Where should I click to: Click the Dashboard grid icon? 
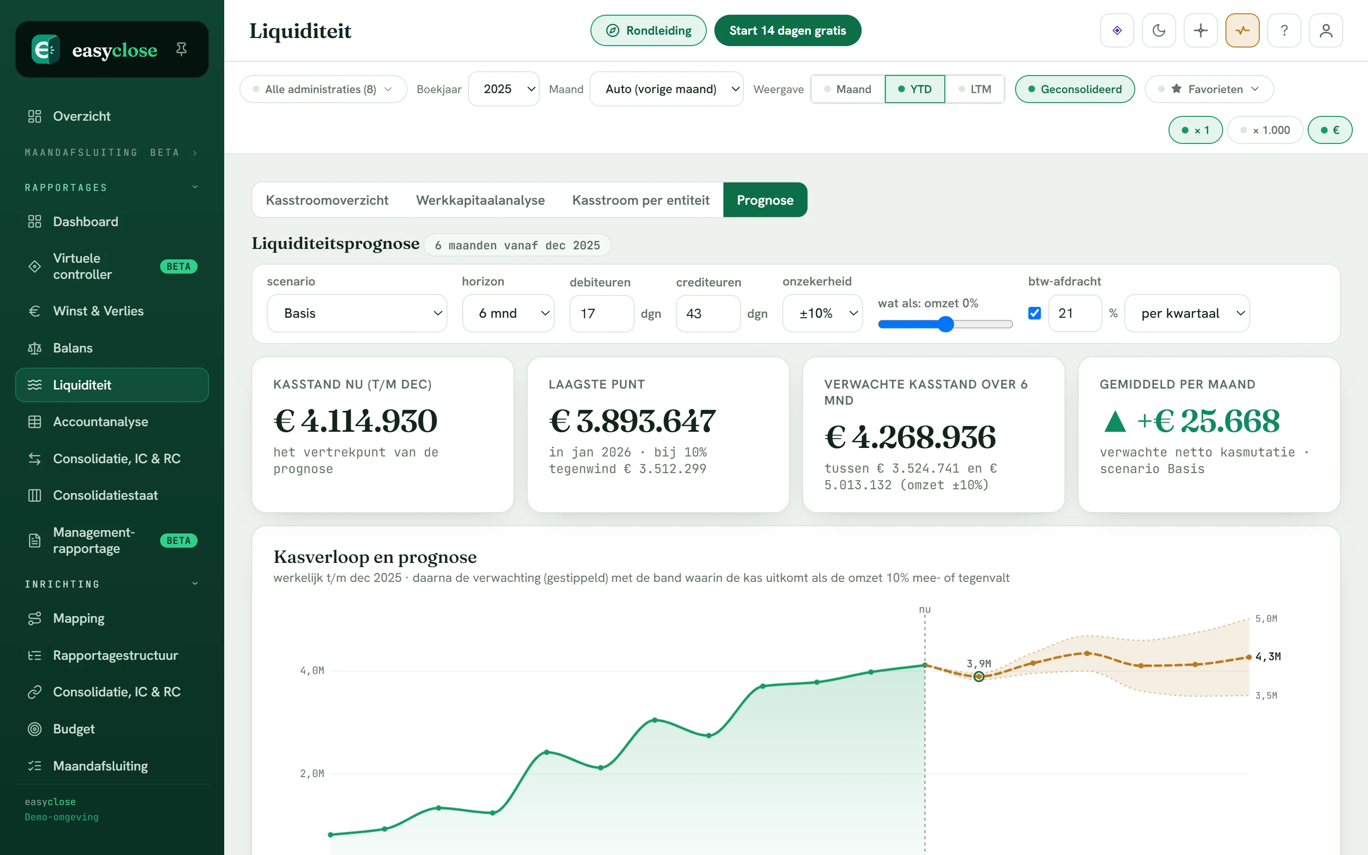click(35, 222)
